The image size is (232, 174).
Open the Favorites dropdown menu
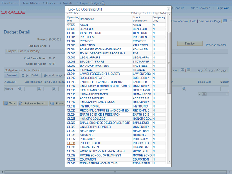point(9,3)
